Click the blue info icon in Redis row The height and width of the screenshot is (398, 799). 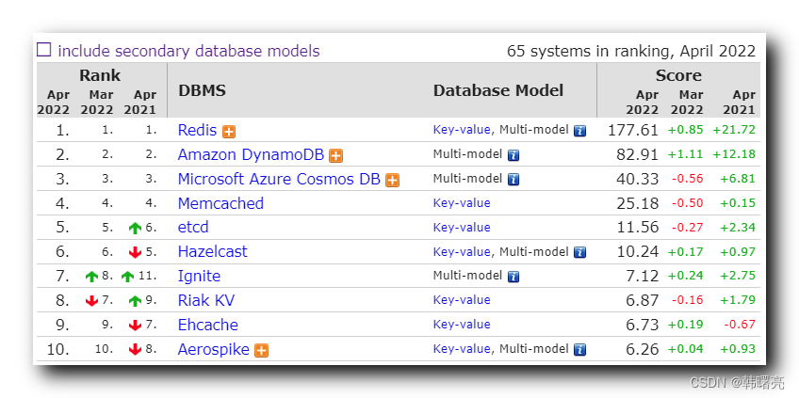(580, 131)
